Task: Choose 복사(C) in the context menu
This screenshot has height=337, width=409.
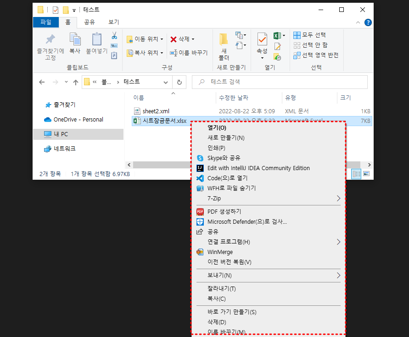Action: tap(269, 298)
